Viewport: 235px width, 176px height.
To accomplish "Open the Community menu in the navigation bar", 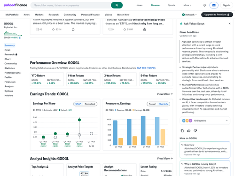I will 70,15.
